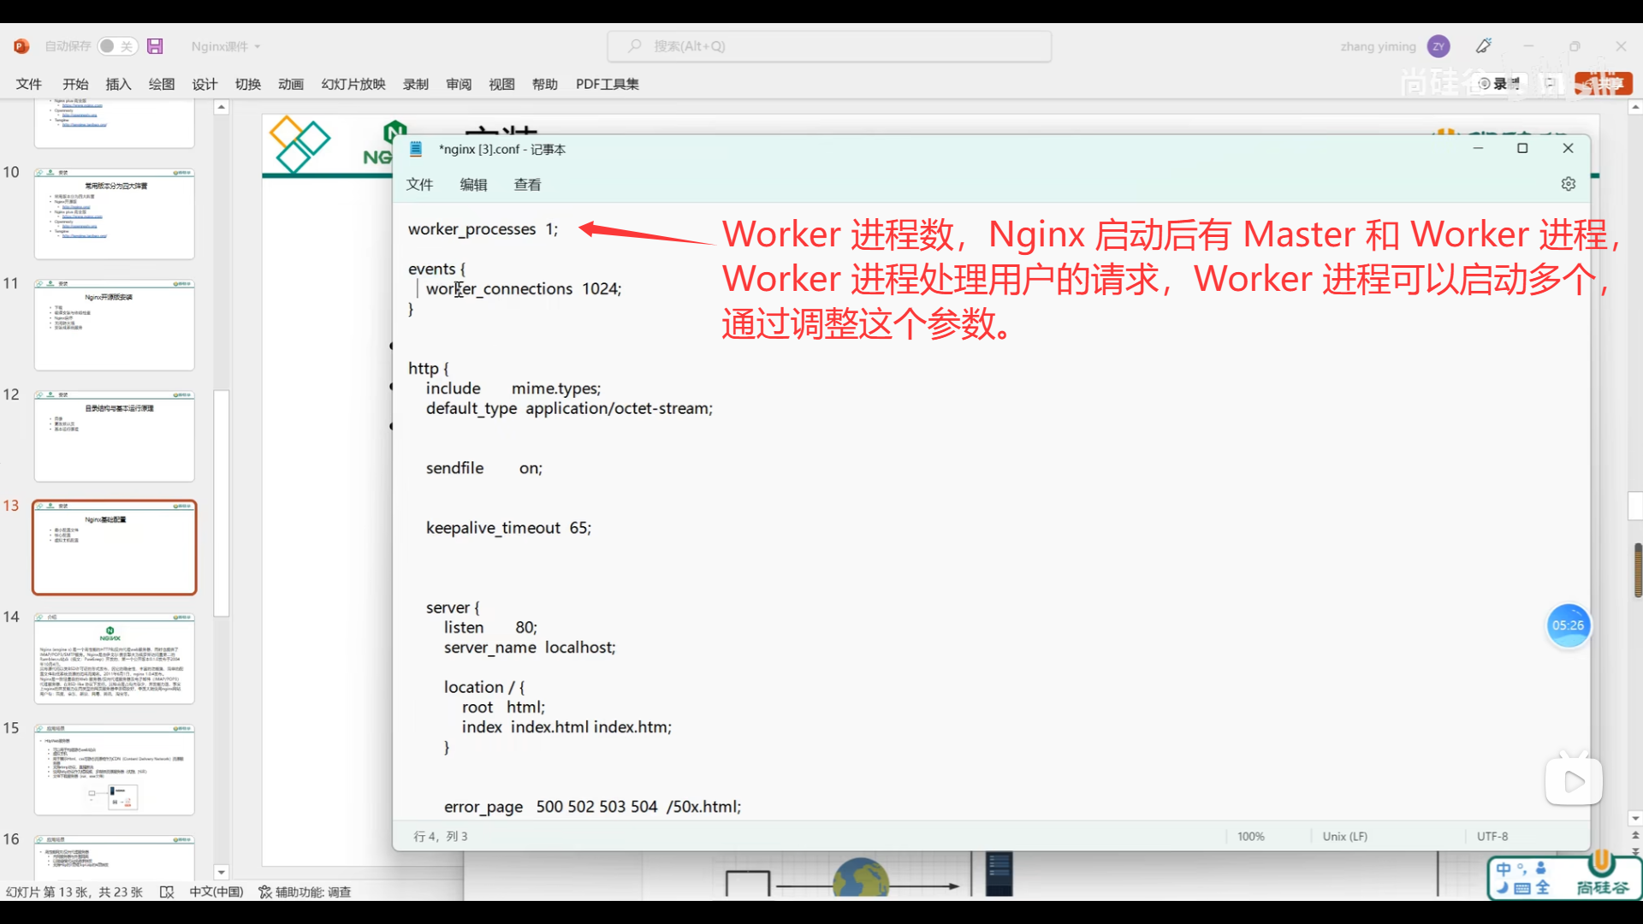
Task: Click the spell check status bar icon
Action: [x=167, y=891]
